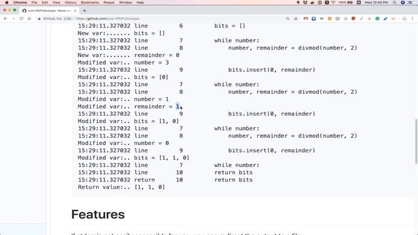
Task: Click the Dropbox menu bar icon
Action: [x=305, y=3]
